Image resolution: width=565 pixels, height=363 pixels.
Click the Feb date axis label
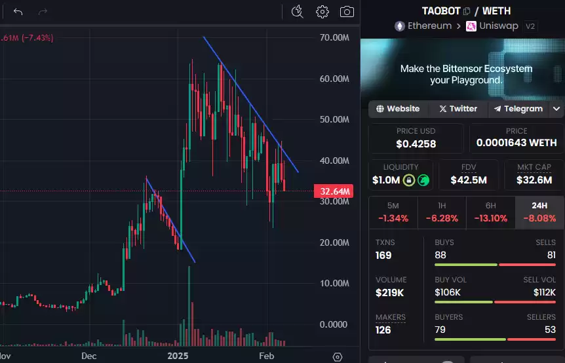[266, 356]
